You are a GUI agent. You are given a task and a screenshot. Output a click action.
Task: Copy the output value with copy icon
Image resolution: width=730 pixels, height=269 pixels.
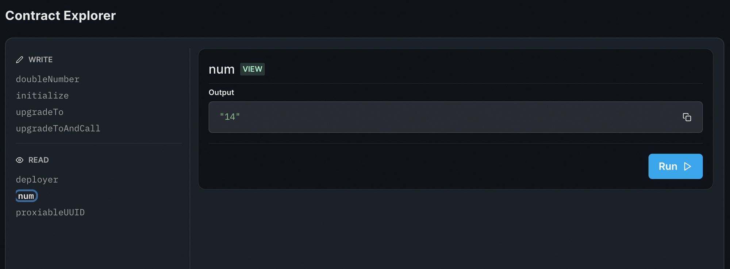(687, 117)
